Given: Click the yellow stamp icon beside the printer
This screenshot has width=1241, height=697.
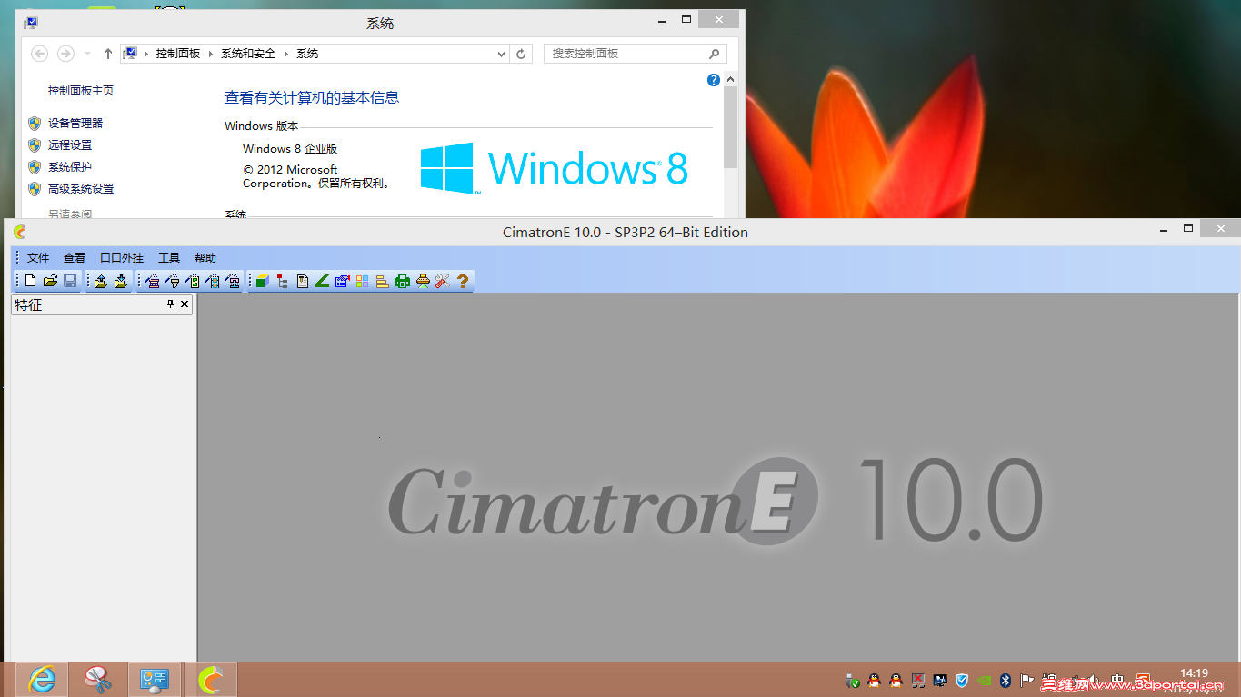Looking at the screenshot, I should coord(423,282).
